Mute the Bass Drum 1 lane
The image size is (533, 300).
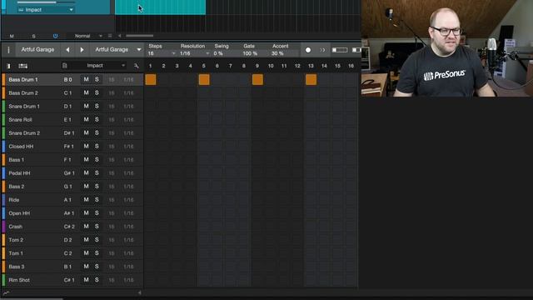click(86, 79)
